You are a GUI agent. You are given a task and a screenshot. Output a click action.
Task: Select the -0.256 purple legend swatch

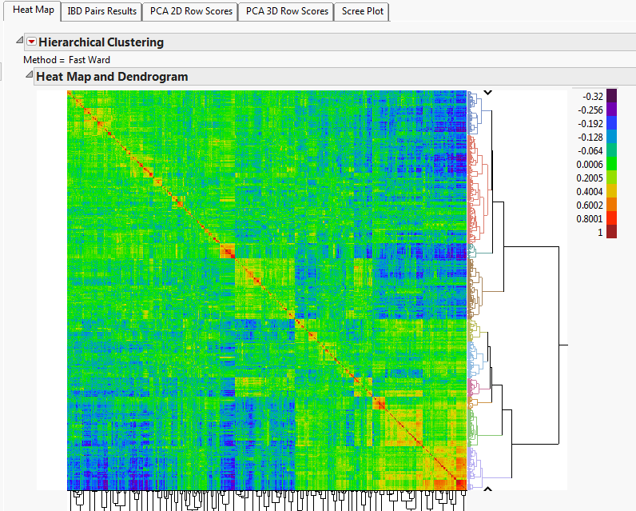[611, 110]
